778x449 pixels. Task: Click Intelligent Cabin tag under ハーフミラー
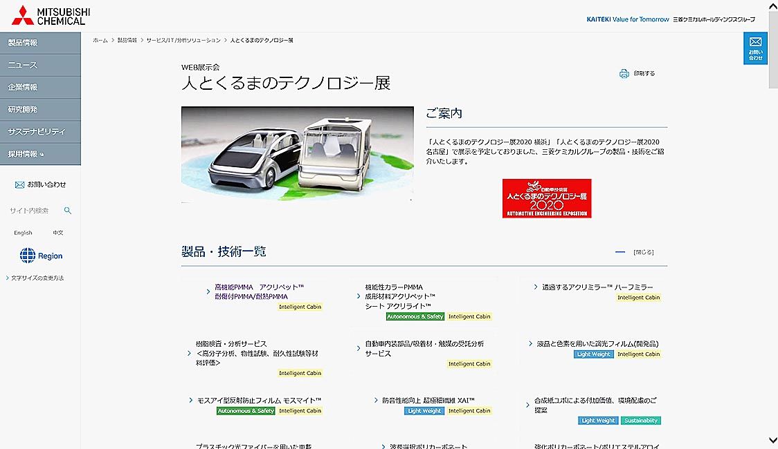click(x=638, y=298)
